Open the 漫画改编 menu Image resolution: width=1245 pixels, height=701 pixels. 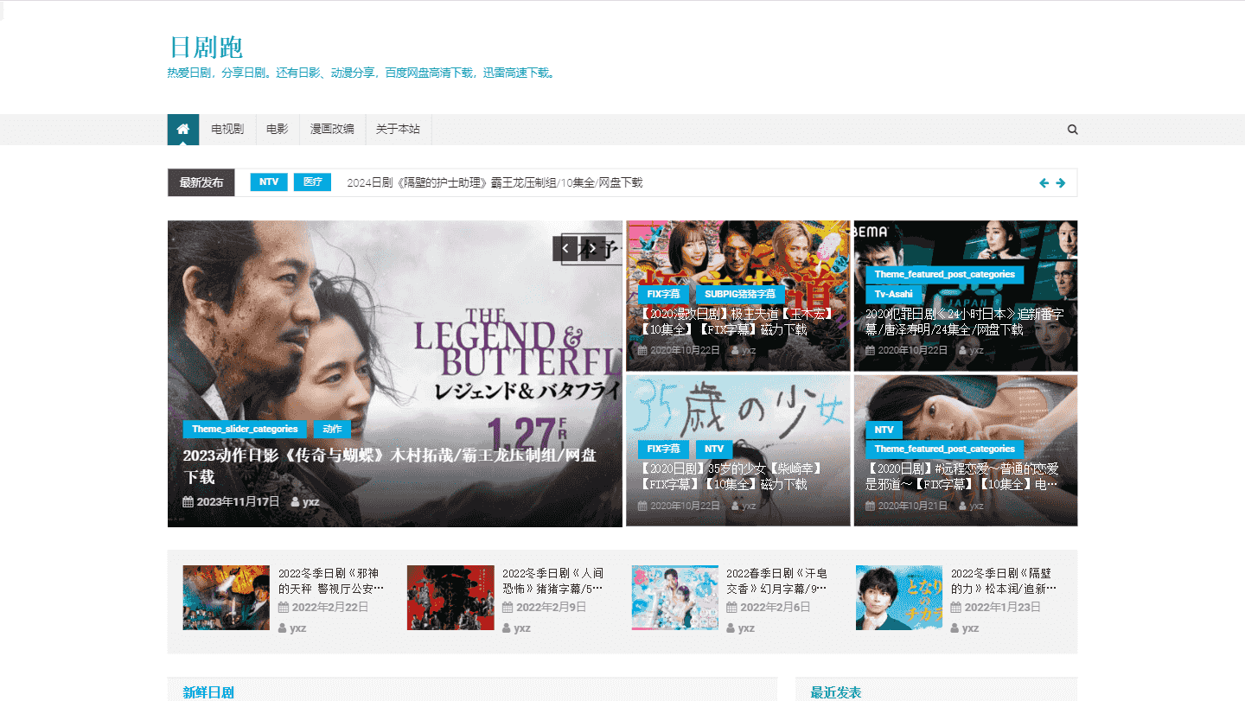332,130
